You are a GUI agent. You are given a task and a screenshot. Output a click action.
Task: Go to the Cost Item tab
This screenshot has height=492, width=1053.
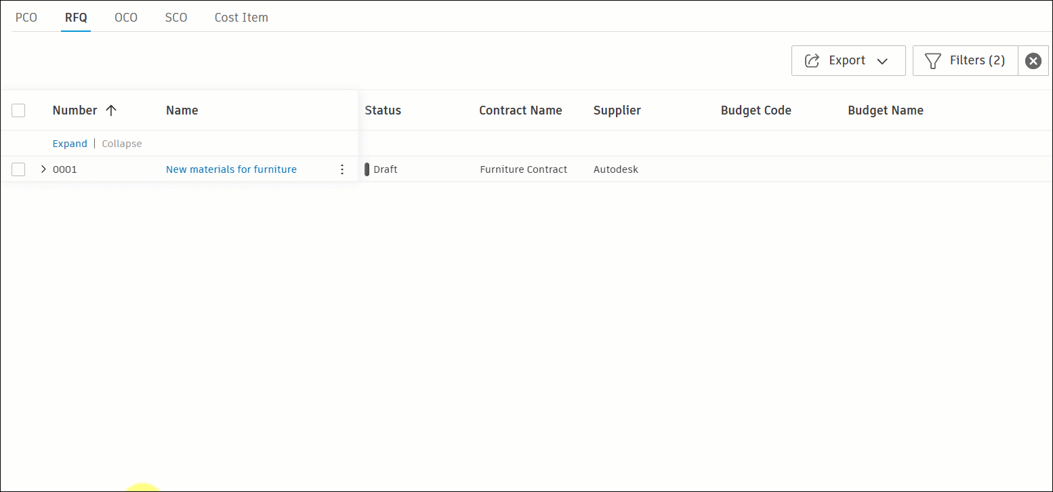point(241,18)
